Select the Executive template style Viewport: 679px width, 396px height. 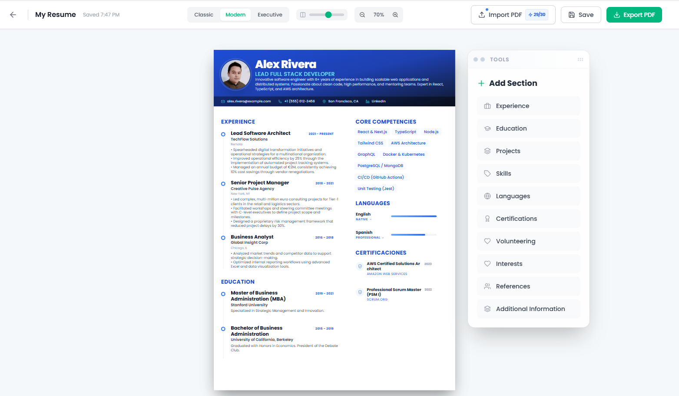(270, 14)
